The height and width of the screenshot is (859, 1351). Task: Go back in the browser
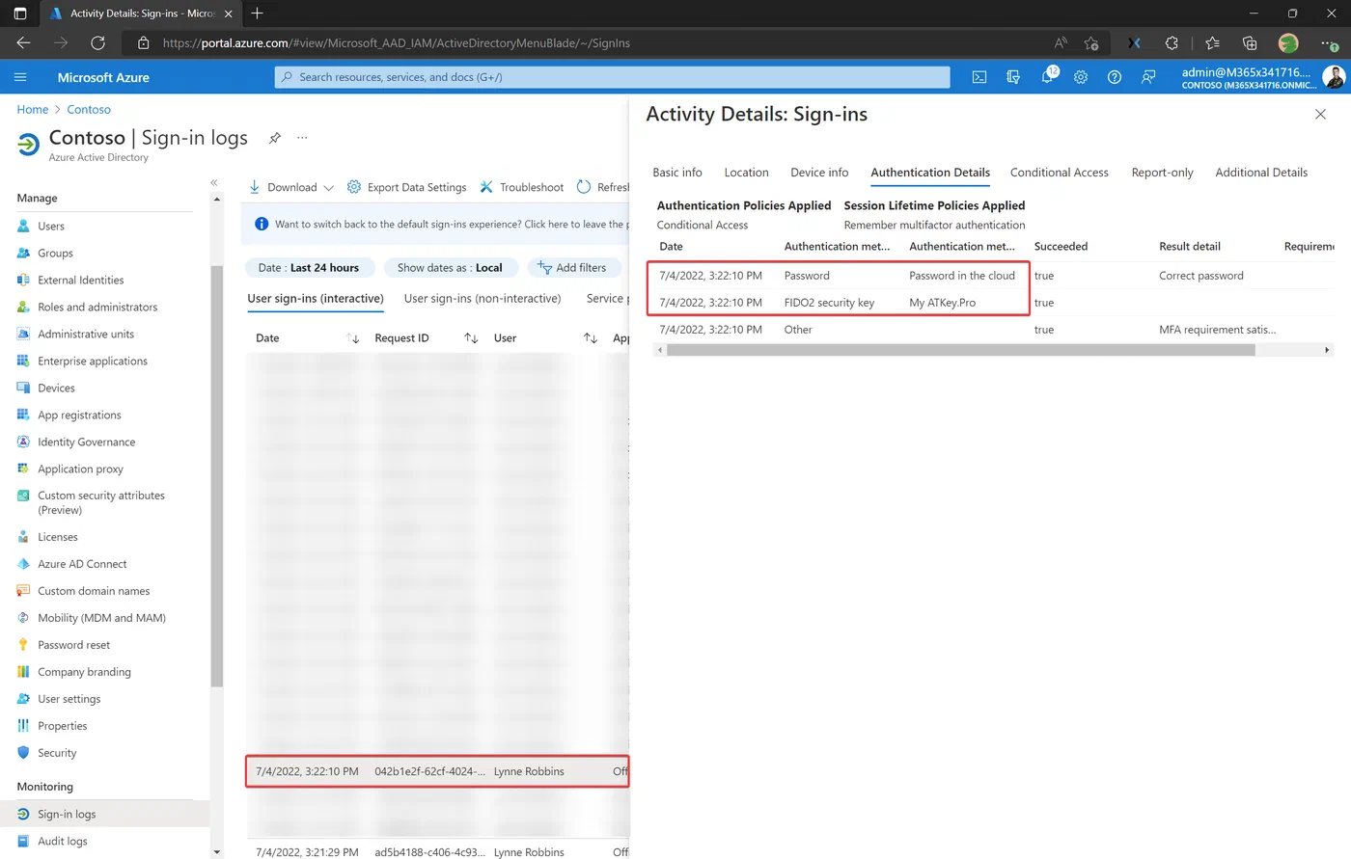pos(24,42)
